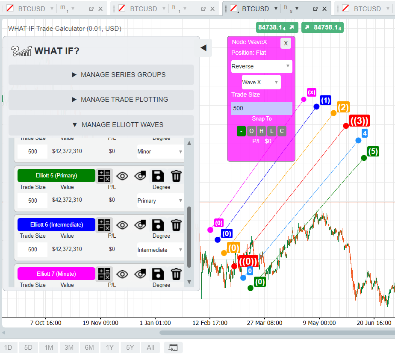Toggle eye visibility for Elliott 7 (Minute)

[122, 274]
